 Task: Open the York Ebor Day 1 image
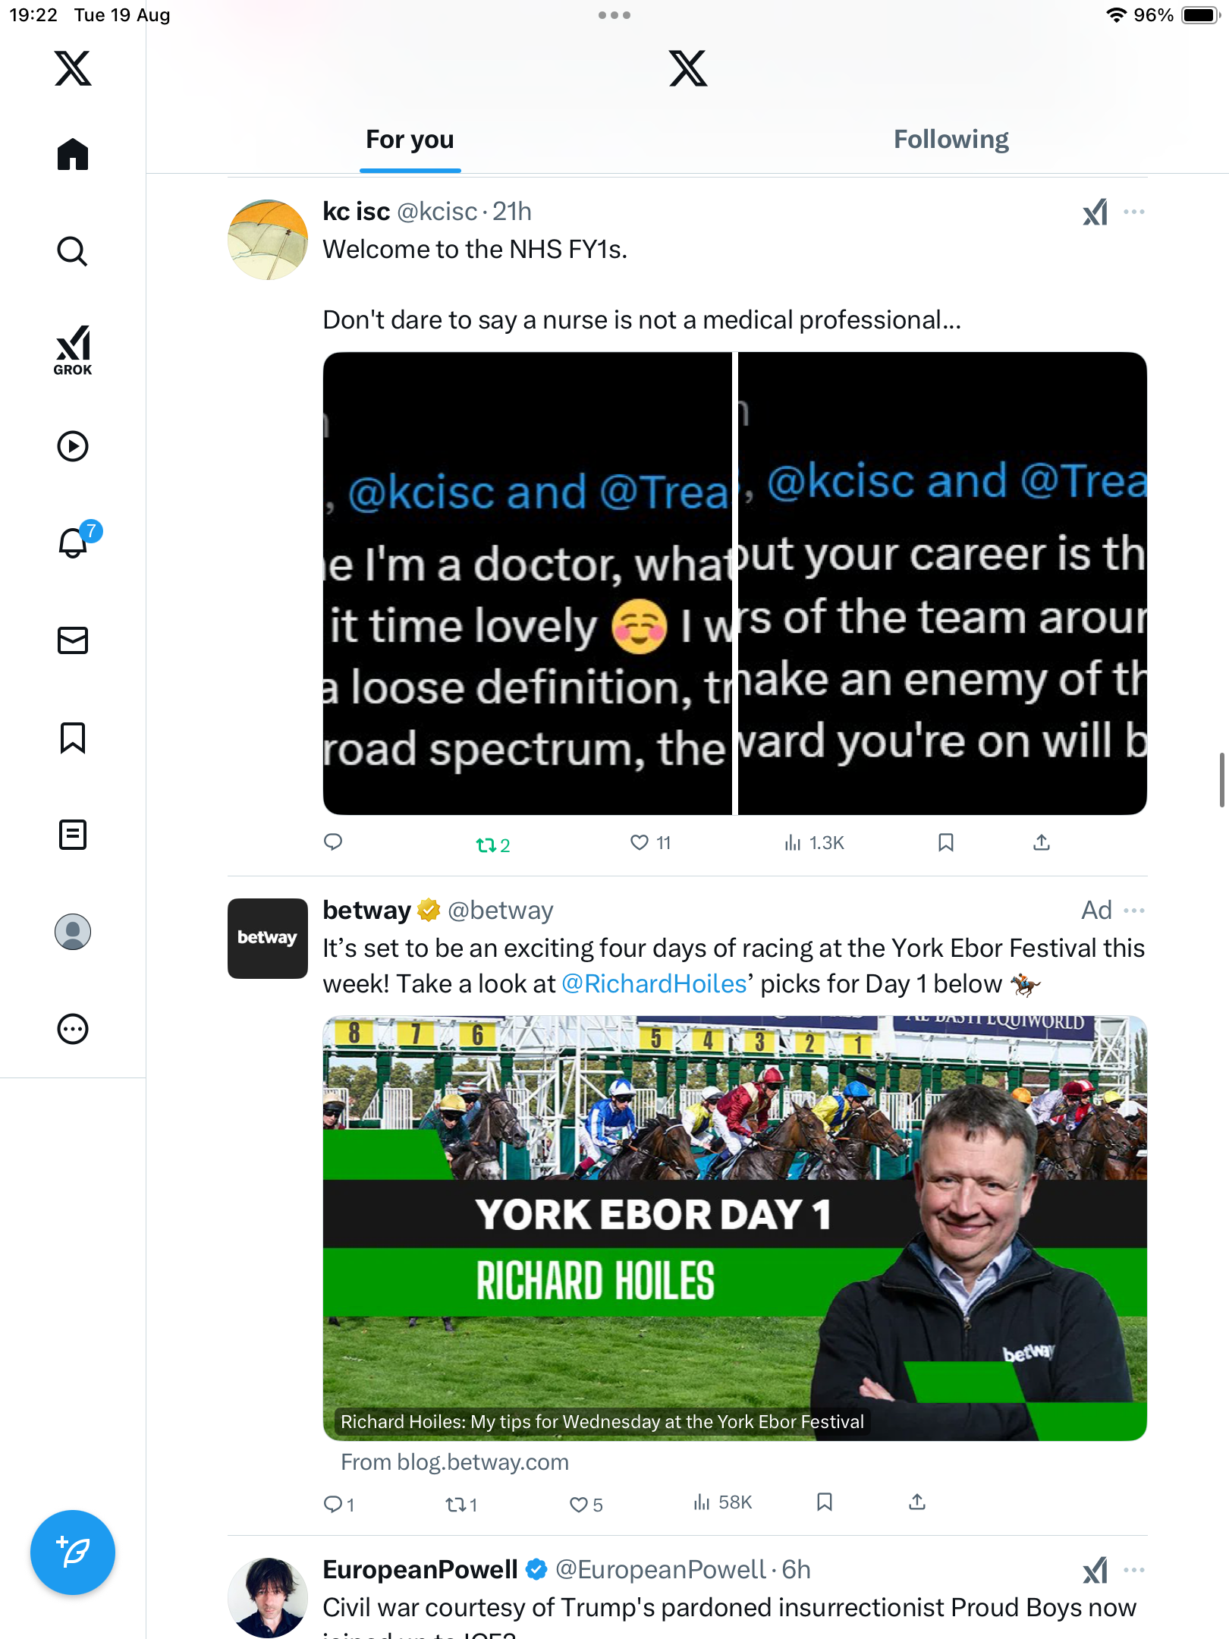coord(734,1227)
